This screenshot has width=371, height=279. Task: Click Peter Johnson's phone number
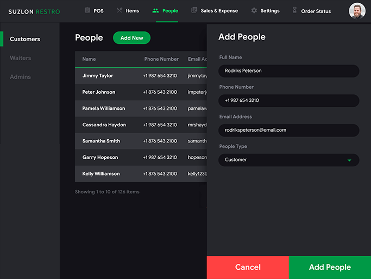[160, 92]
